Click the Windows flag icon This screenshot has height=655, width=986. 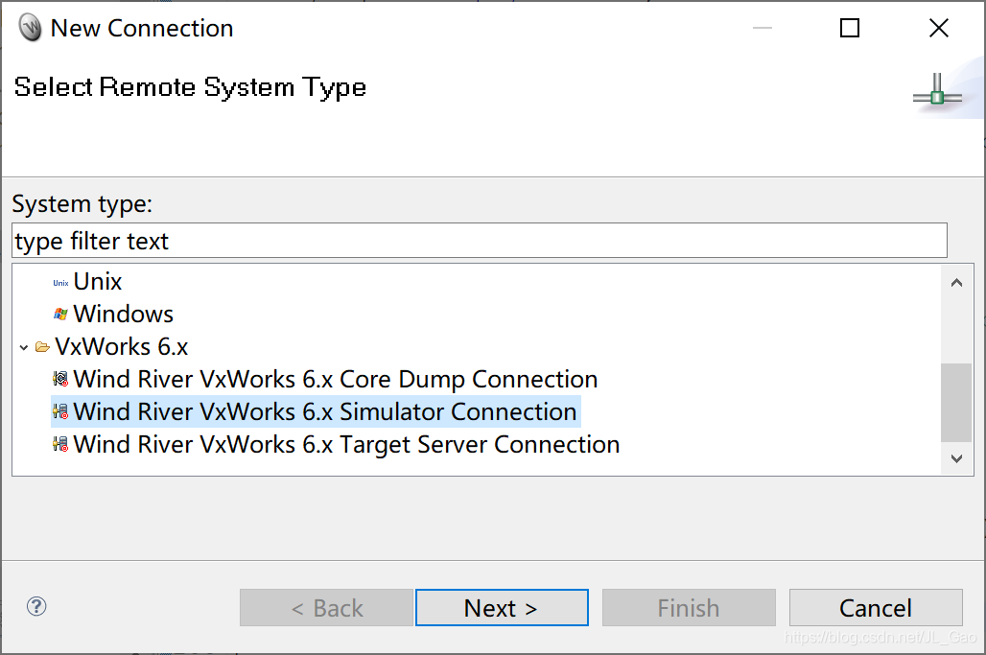(60, 315)
